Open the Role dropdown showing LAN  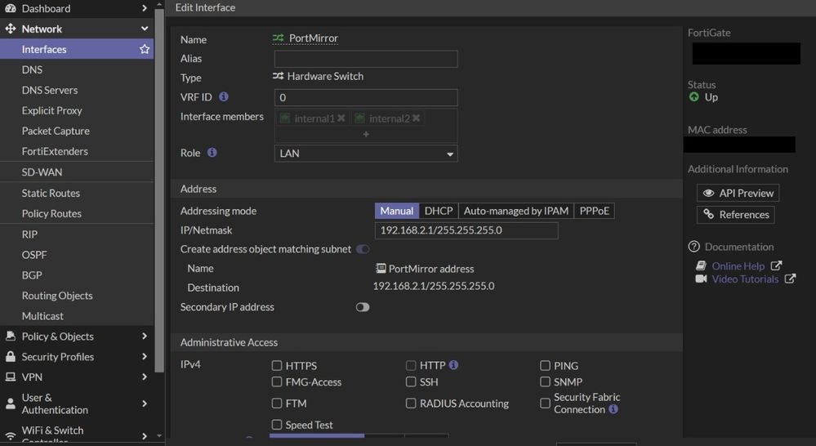click(x=366, y=154)
